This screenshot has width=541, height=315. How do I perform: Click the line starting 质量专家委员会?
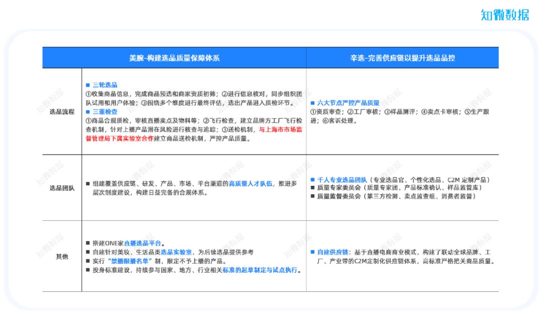[399, 187]
